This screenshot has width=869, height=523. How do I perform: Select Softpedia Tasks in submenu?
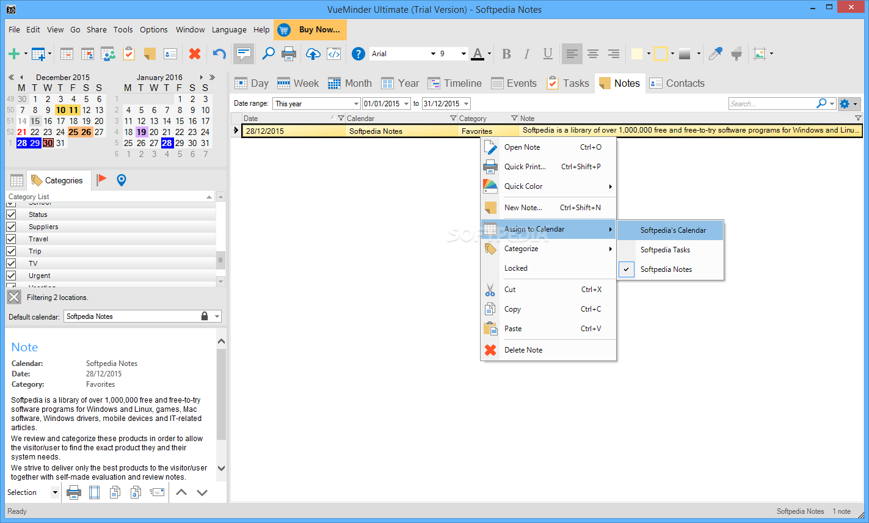[x=671, y=250]
